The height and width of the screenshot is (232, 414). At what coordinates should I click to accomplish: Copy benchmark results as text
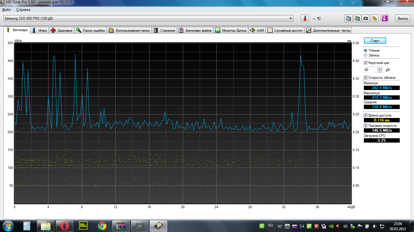coord(349,18)
